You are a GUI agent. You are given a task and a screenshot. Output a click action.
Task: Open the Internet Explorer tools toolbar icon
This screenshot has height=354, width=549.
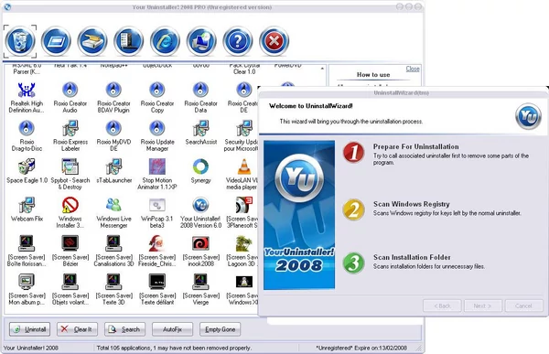[165, 41]
